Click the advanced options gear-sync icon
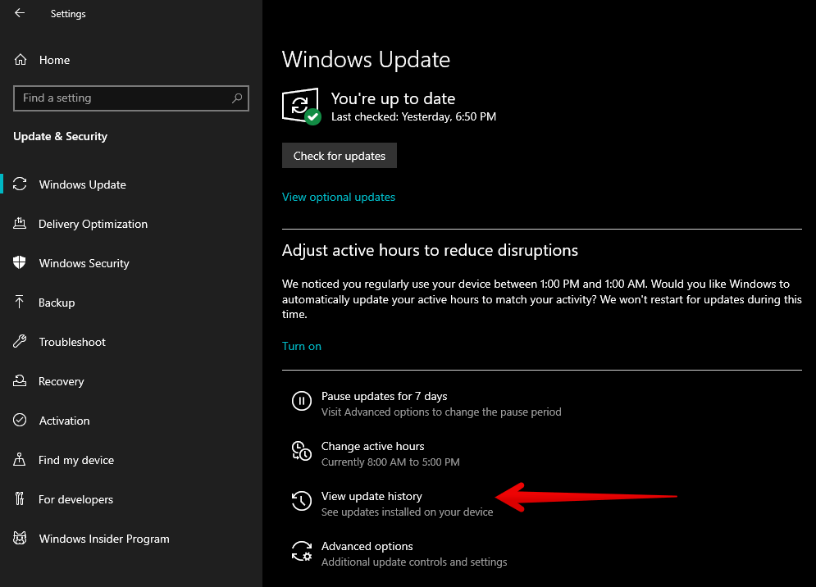 tap(302, 551)
